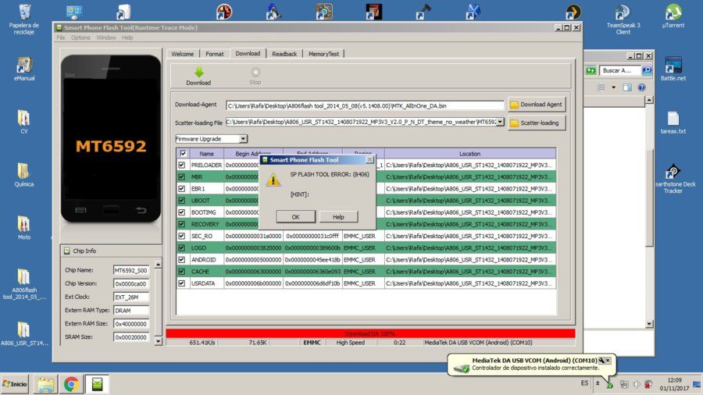Click the Flash Tool taskbar icon
The width and height of the screenshot is (703, 395).
pyautogui.click(x=98, y=384)
